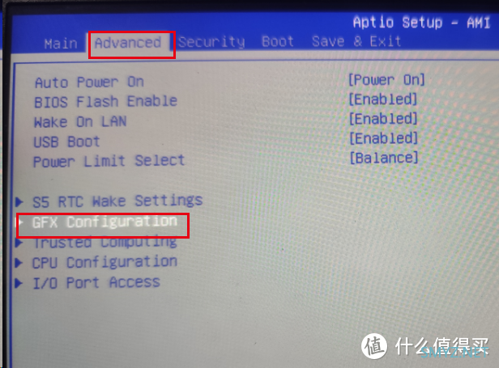Click the triangle before I/O Port Access

[19, 283]
